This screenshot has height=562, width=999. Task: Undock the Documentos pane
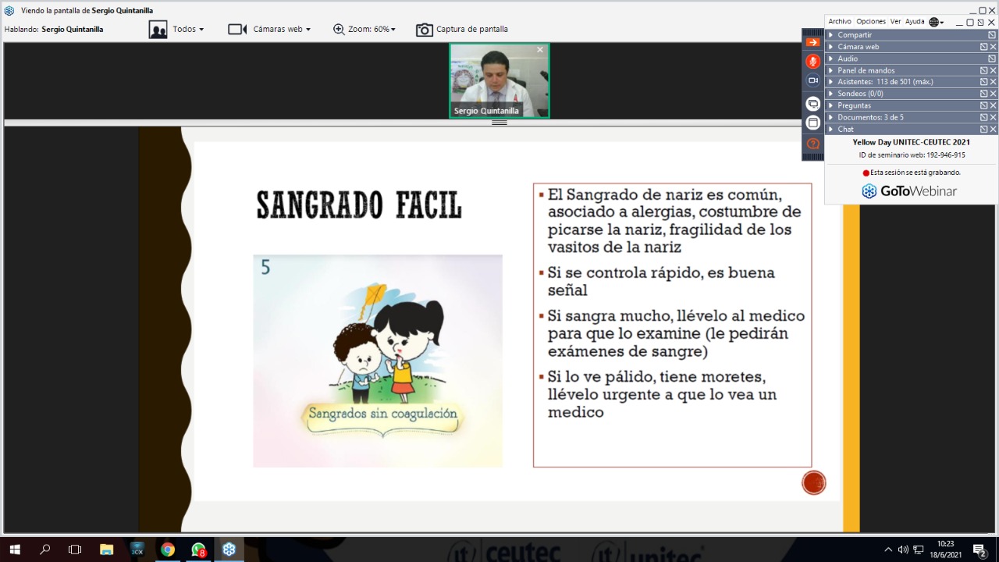coord(983,117)
